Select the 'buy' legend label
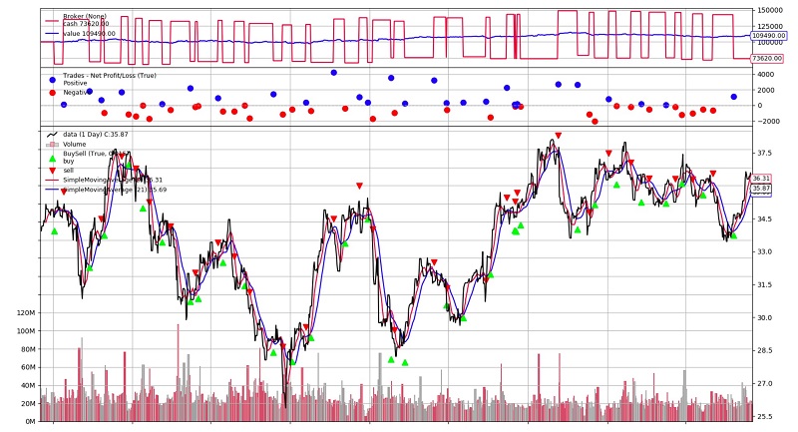The height and width of the screenshot is (432, 798). coord(68,162)
